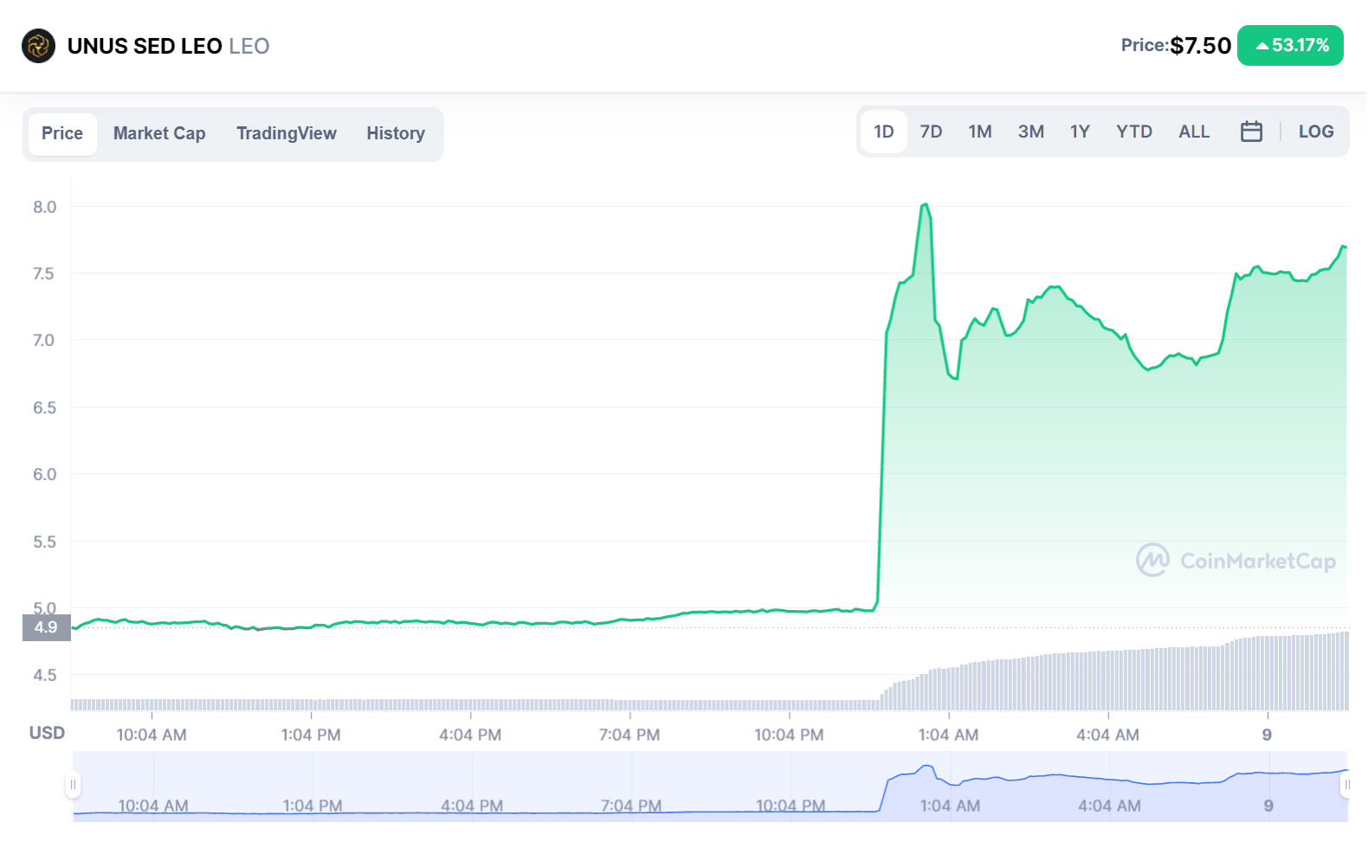This screenshot has width=1368, height=867.
Task: Select the 1D time range
Action: point(884,132)
